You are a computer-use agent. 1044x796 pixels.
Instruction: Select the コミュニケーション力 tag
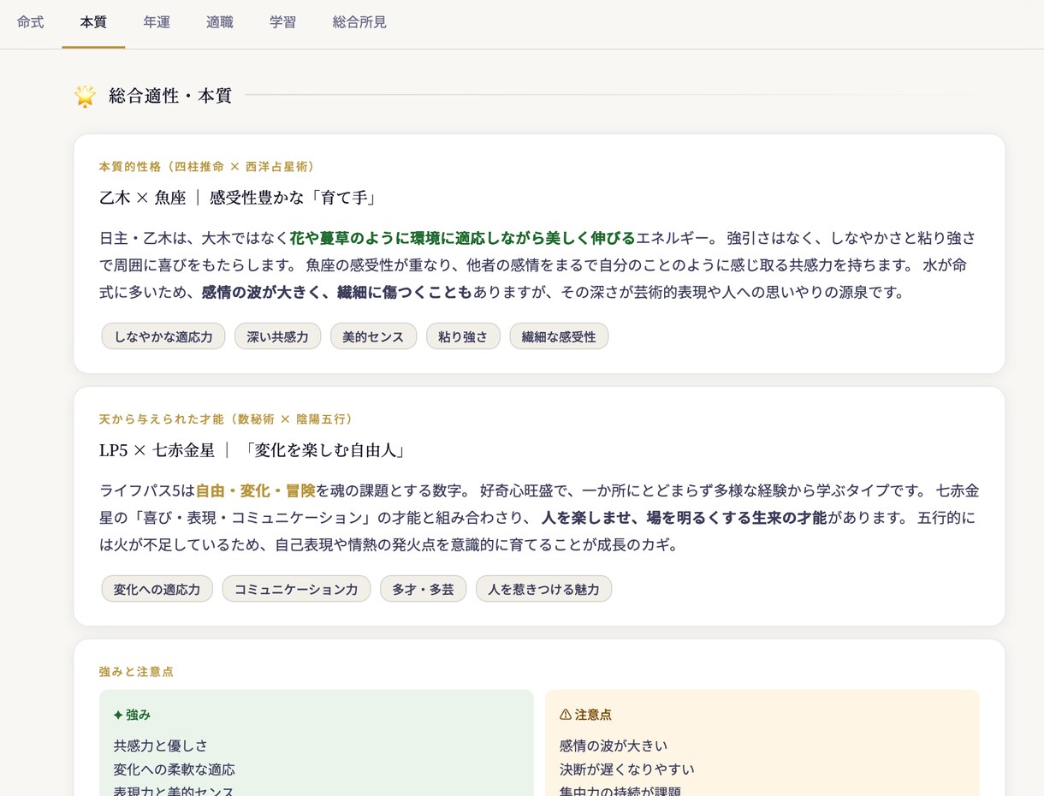pos(296,589)
